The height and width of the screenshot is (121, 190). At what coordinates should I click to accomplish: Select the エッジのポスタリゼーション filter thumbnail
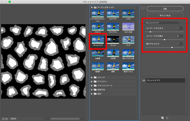(x=98, y=14)
